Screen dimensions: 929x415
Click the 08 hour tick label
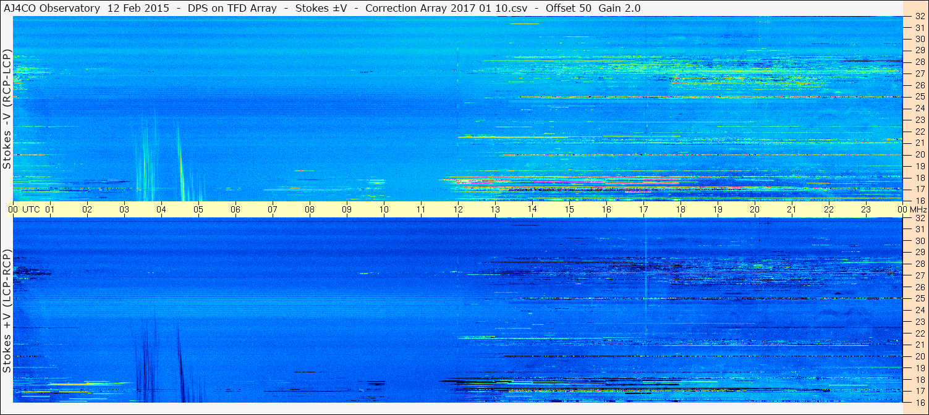(x=310, y=209)
